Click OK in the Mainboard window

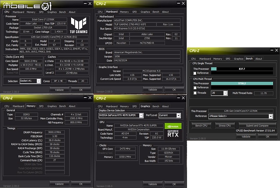click(174, 90)
